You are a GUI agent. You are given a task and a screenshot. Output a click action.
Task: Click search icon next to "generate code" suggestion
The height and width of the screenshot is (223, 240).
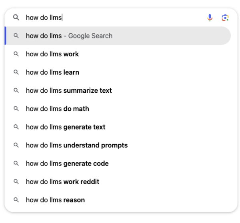(16, 163)
